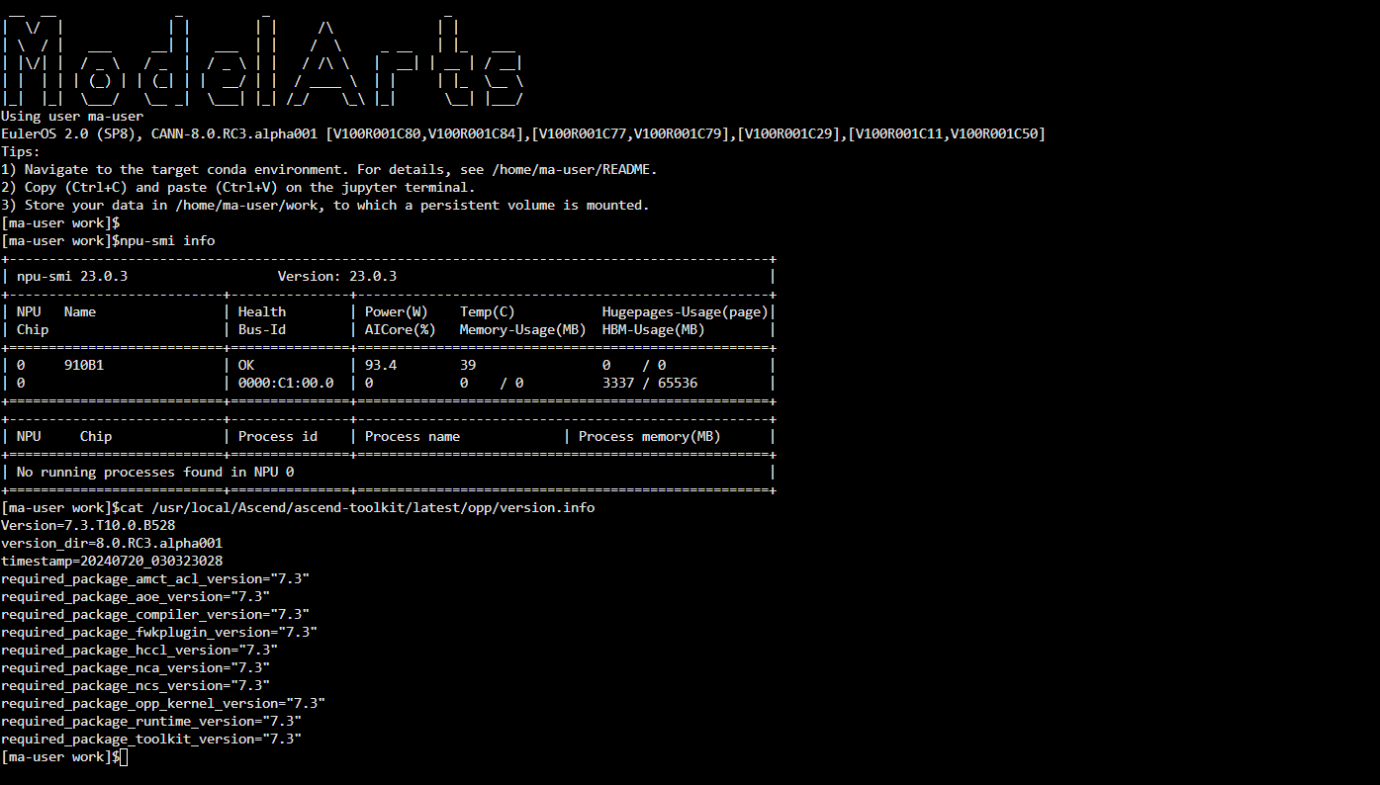Click the terminal cursor at the last prompt

(124, 756)
